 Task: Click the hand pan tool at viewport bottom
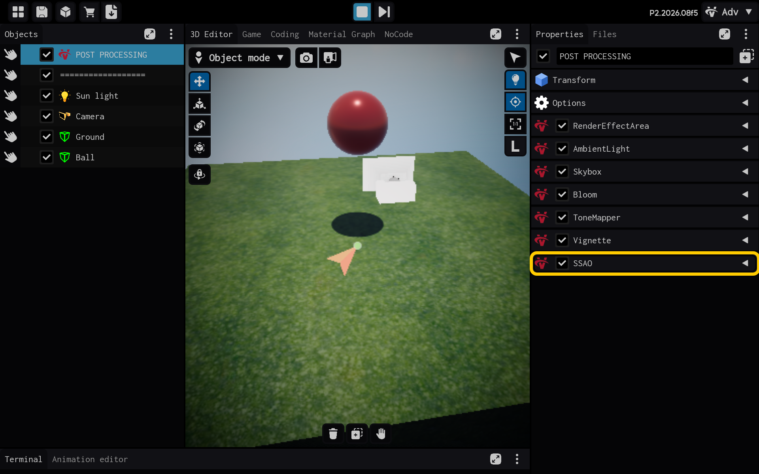(381, 434)
